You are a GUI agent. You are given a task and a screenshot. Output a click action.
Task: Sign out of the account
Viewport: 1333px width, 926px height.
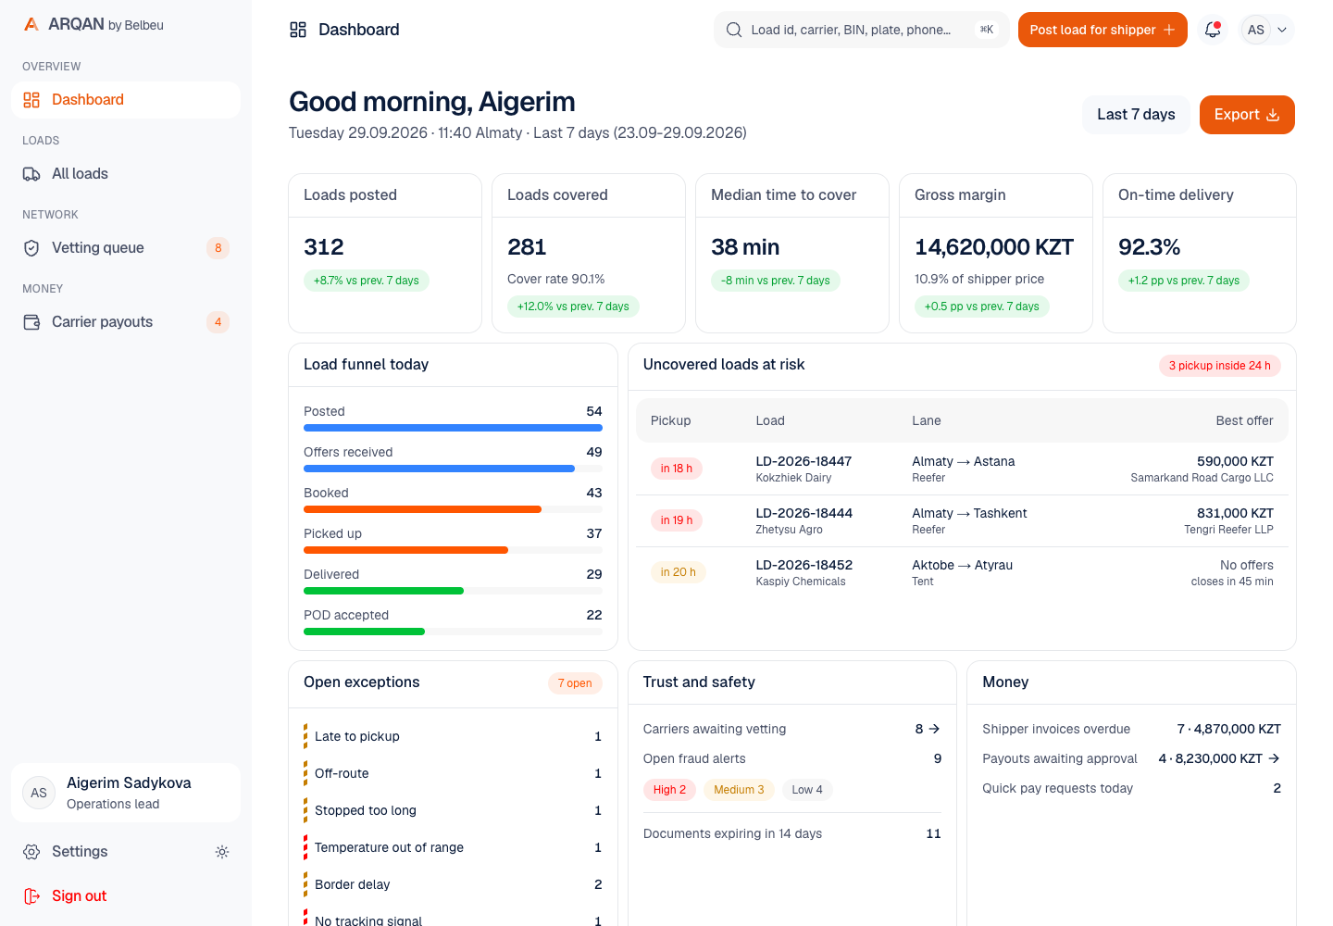click(x=126, y=896)
